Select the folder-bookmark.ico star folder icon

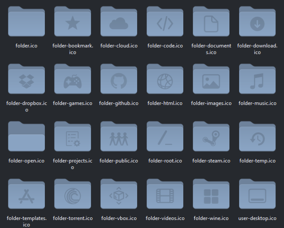click(x=72, y=22)
